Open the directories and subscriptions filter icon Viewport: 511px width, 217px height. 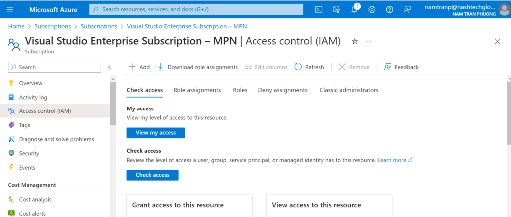pos(337,9)
